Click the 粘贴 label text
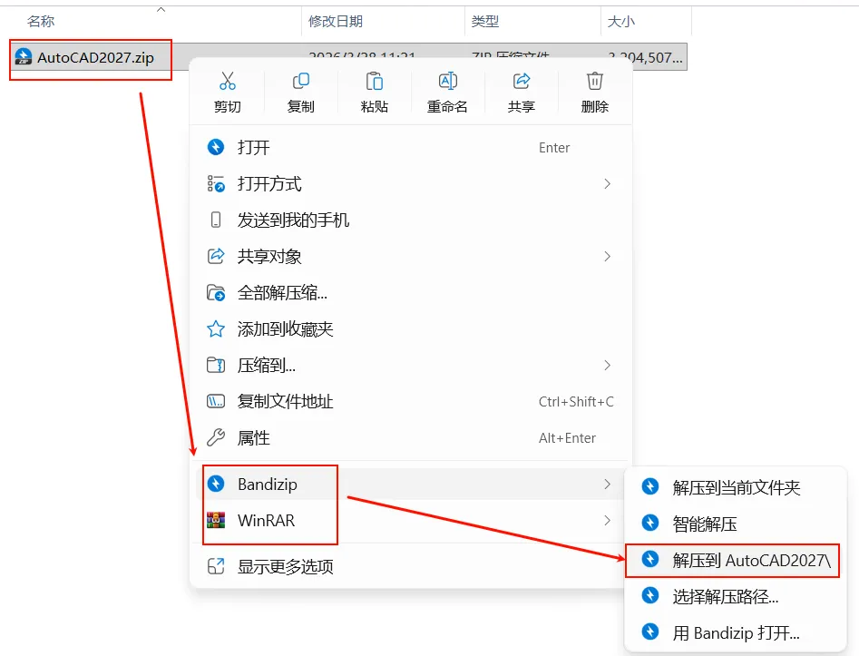859x656 pixels. (x=375, y=106)
